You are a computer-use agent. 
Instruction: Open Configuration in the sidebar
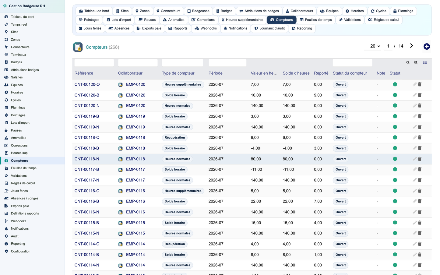21,251
